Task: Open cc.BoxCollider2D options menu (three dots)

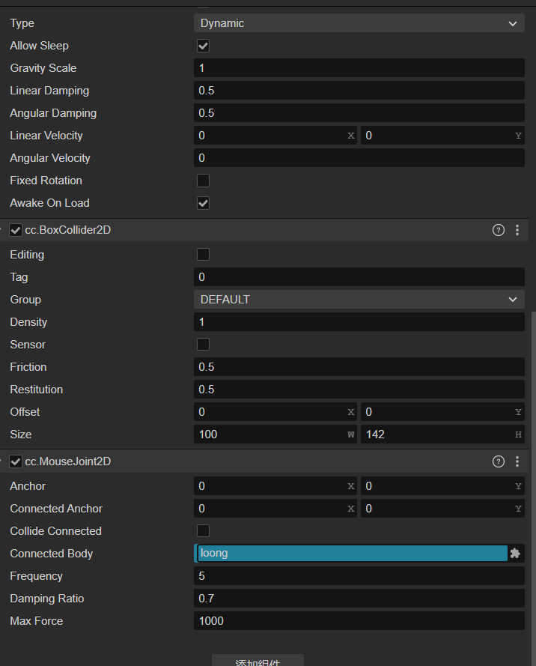Action: [x=517, y=231]
